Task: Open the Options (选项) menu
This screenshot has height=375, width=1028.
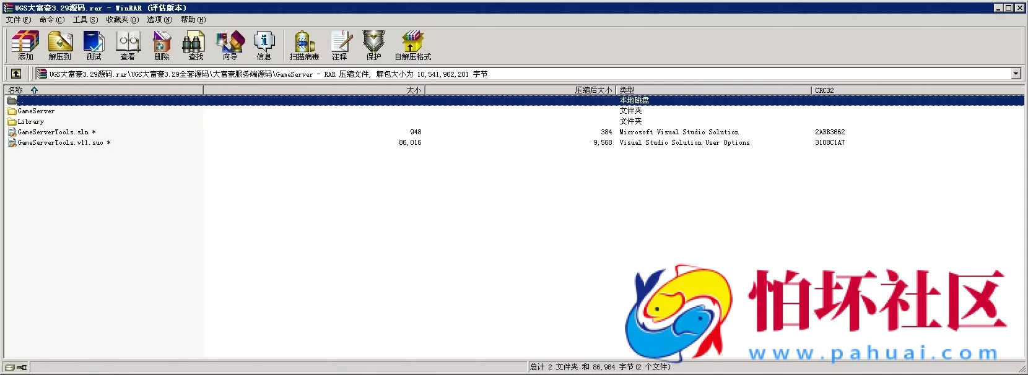Action: coord(160,20)
